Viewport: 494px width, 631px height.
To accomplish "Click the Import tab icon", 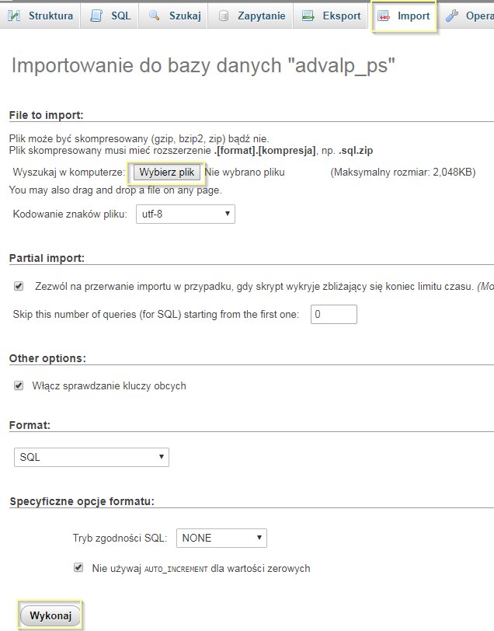I will point(383,16).
